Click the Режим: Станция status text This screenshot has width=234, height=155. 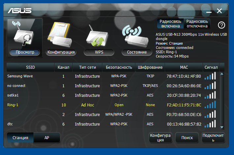point(169,43)
